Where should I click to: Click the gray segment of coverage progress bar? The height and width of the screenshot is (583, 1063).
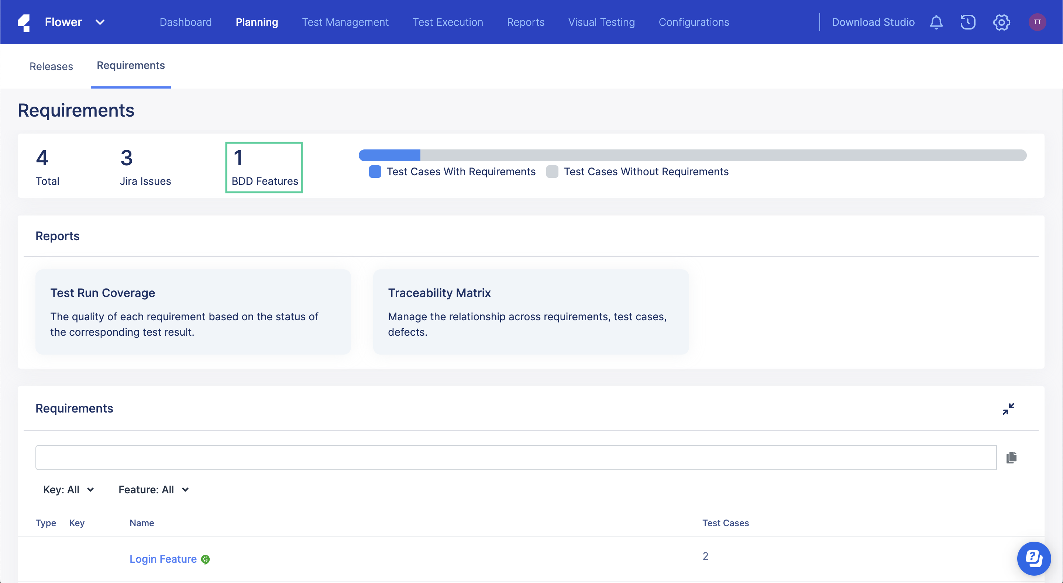pos(723,155)
